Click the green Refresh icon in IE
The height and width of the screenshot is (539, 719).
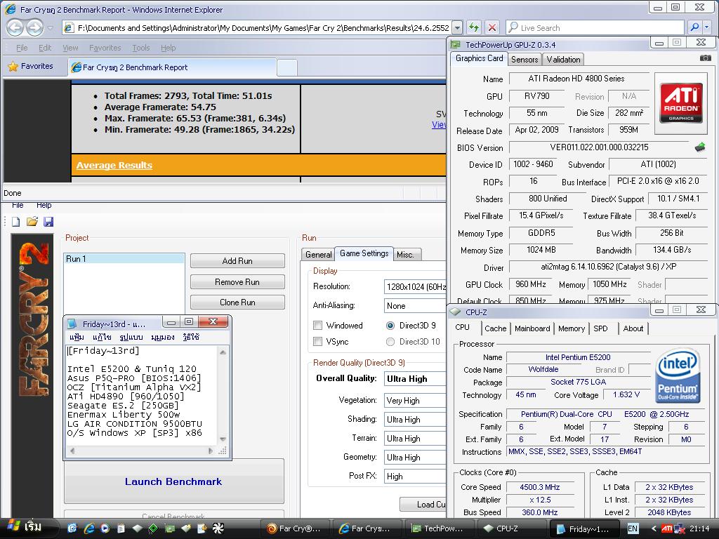tap(474, 27)
